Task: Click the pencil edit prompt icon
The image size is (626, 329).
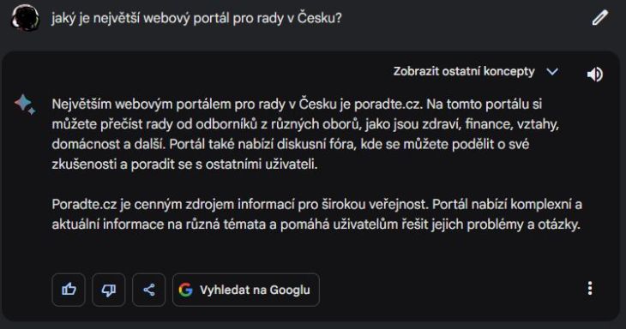Action: (599, 18)
